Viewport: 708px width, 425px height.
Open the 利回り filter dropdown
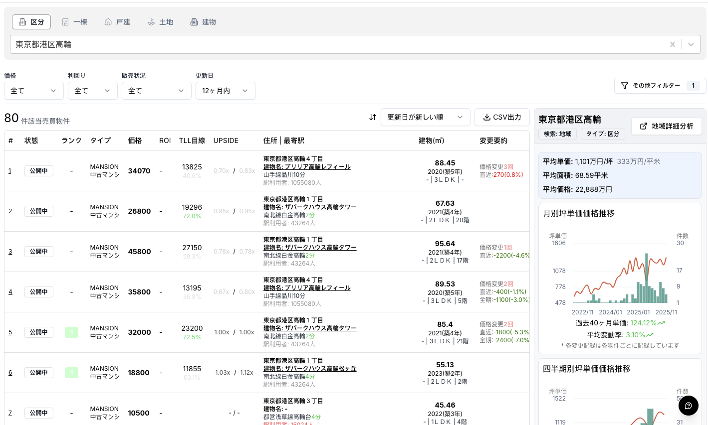click(92, 91)
